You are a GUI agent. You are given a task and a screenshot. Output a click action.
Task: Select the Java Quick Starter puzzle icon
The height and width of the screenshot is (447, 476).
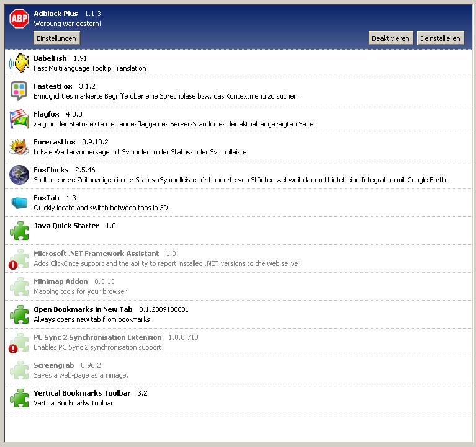pyautogui.click(x=19, y=231)
